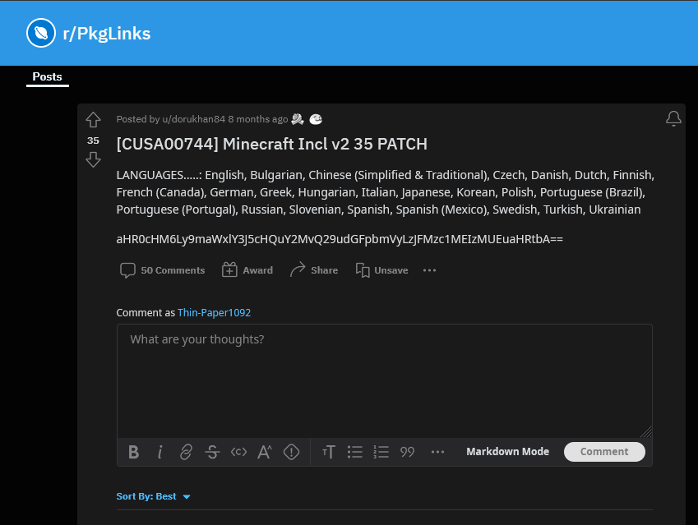
Task: Click the second award icon beside the timestamp
Action: tap(316, 119)
